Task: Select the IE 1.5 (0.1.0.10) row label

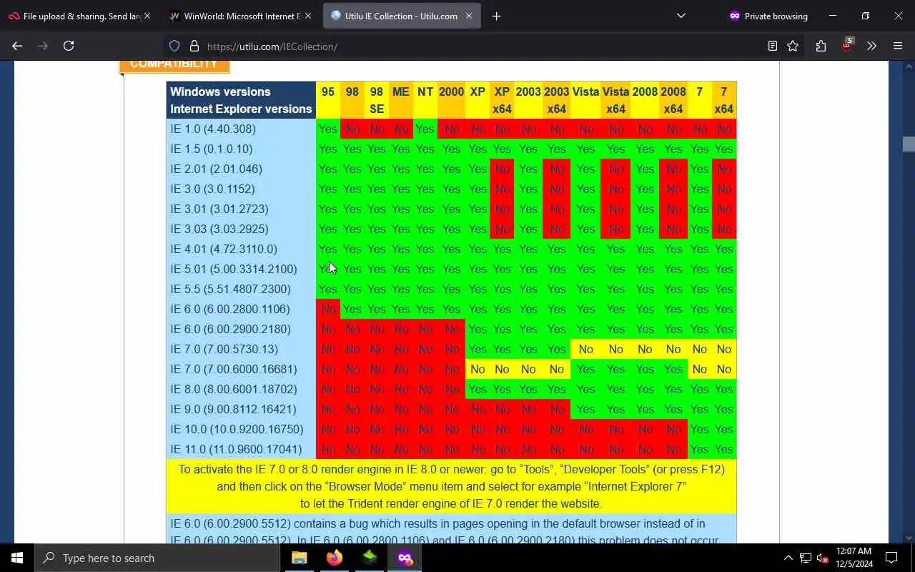Action: (212, 149)
